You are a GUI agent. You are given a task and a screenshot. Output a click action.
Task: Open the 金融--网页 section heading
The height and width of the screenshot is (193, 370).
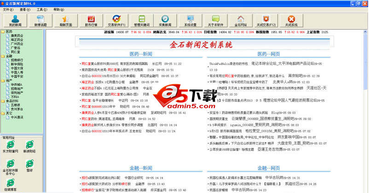[269, 168]
